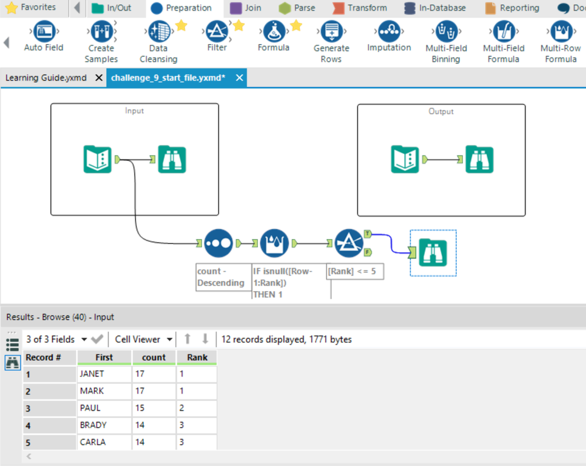Image resolution: width=586 pixels, height=466 pixels.
Task: Toggle palette Formula tool favorite star
Action: pos(296,26)
